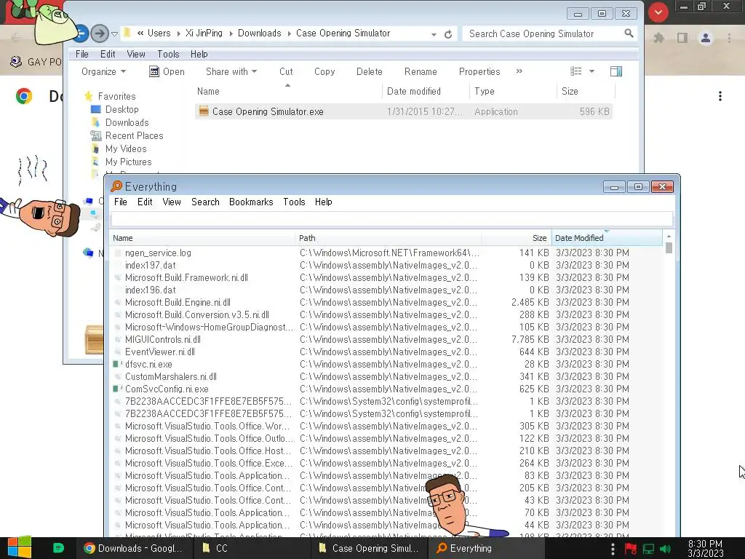Image resolution: width=745 pixels, height=559 pixels.
Task: Click Downloads in the address breadcrumb
Action: (260, 33)
